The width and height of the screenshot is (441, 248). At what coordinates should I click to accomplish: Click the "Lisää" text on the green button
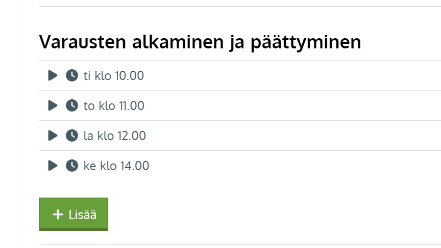(x=83, y=215)
